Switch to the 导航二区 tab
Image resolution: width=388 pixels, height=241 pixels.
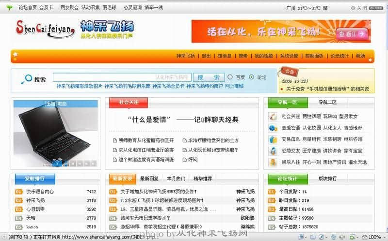click(327, 102)
